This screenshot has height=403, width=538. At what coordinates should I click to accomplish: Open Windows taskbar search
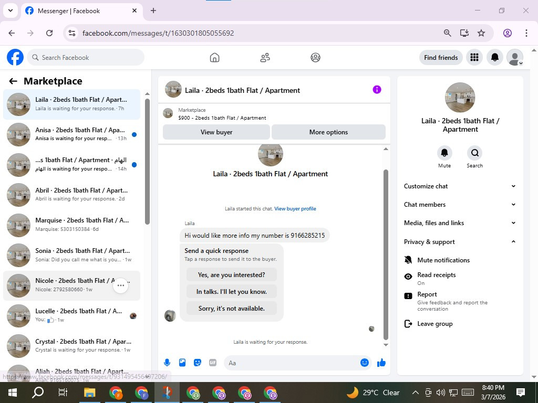tap(38, 393)
